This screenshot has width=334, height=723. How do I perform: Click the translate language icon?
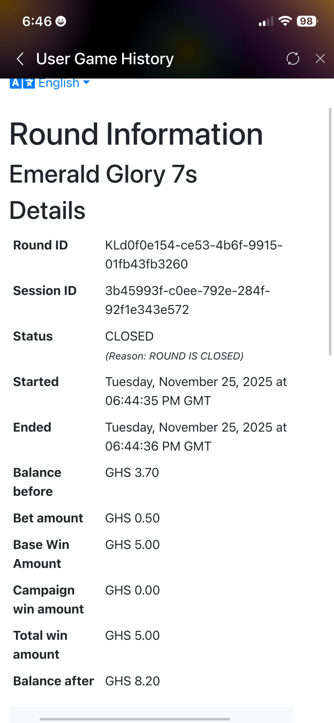pos(22,83)
